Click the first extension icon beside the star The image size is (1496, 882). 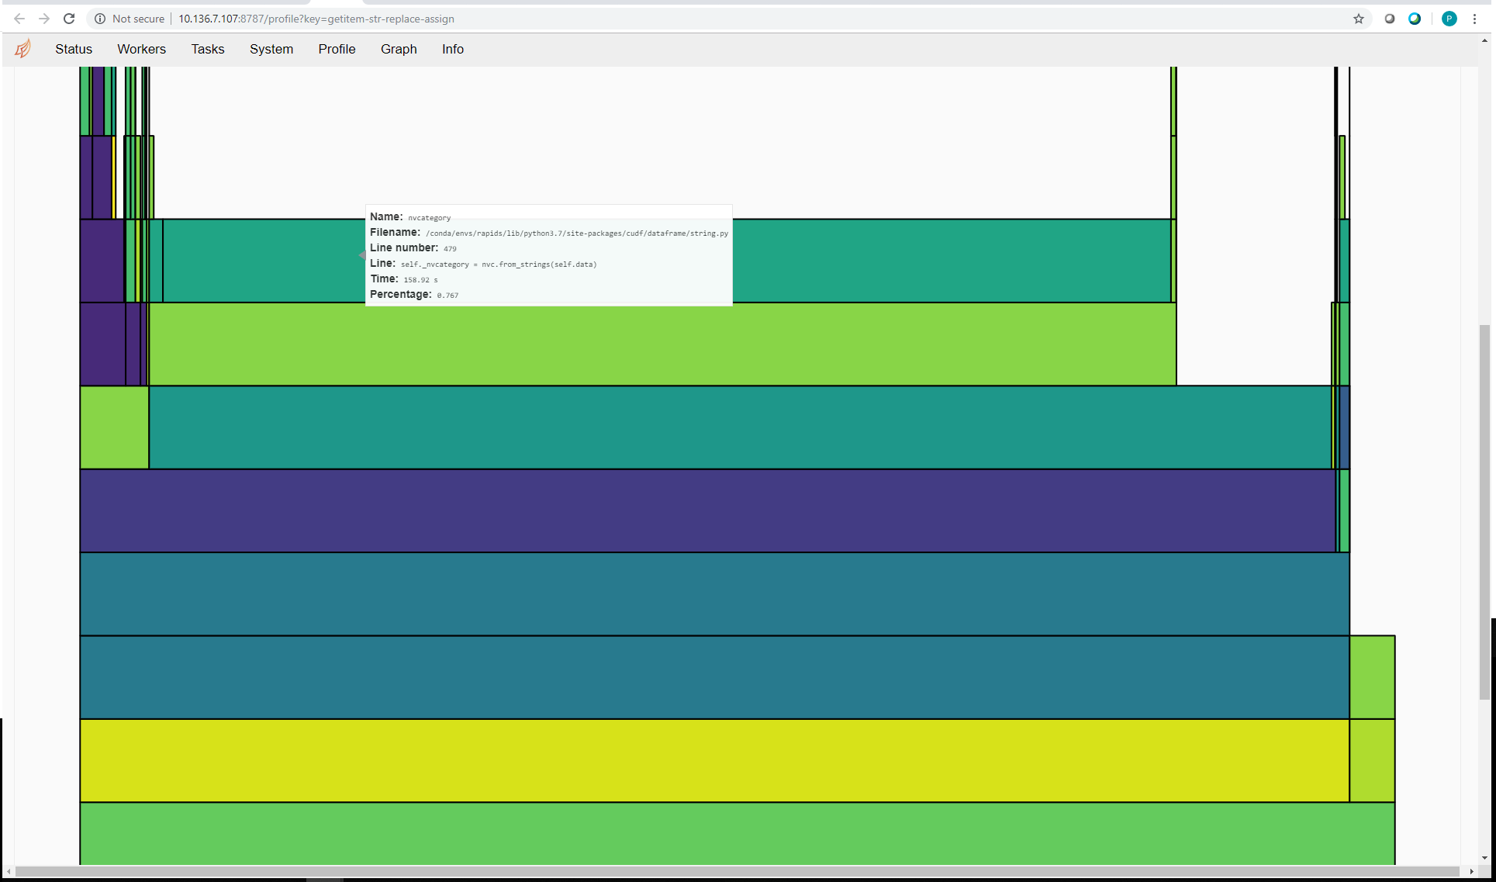(x=1390, y=19)
